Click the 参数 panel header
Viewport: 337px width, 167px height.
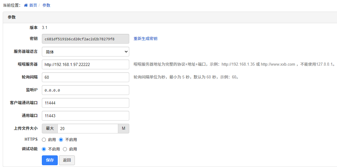[x=12, y=17]
